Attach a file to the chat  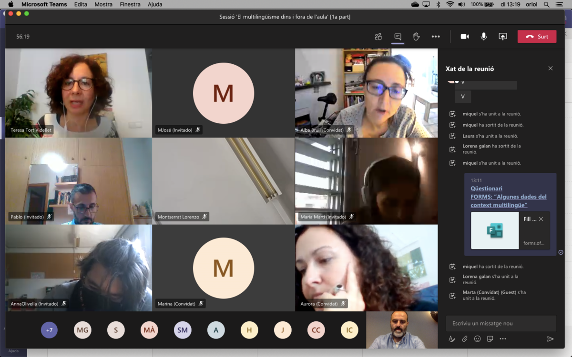point(465,339)
